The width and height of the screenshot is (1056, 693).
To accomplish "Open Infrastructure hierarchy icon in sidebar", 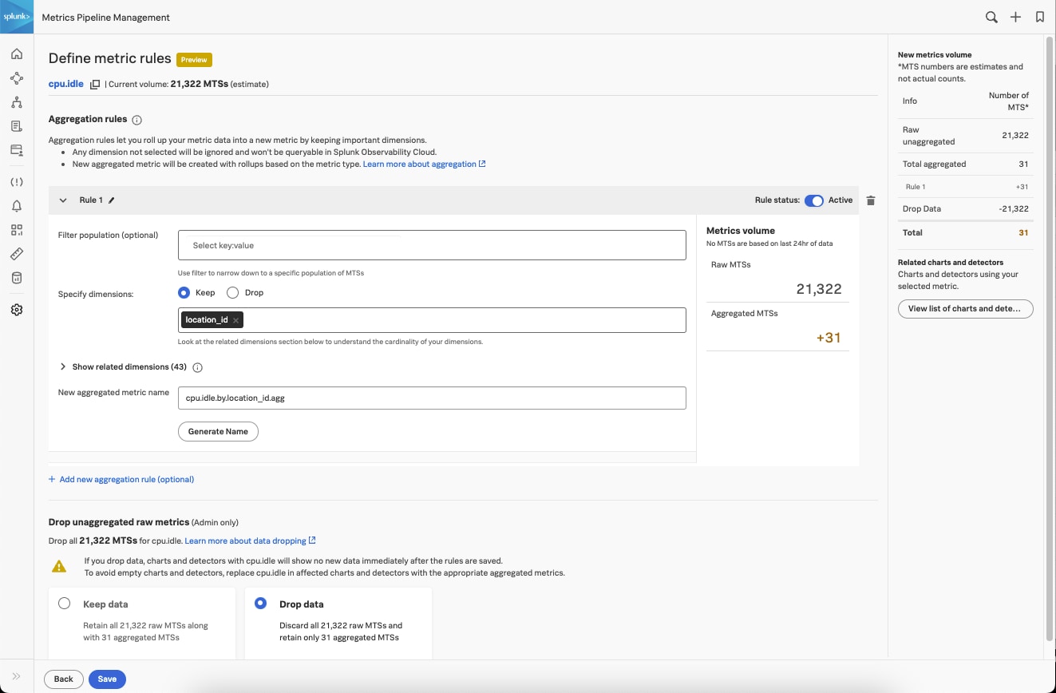I will tap(17, 102).
